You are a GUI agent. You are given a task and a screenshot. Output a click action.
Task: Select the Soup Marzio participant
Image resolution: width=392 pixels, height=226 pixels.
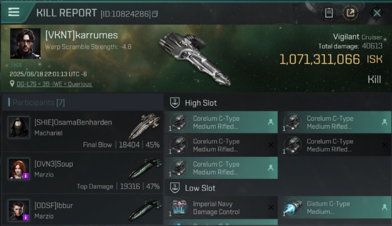click(82, 173)
